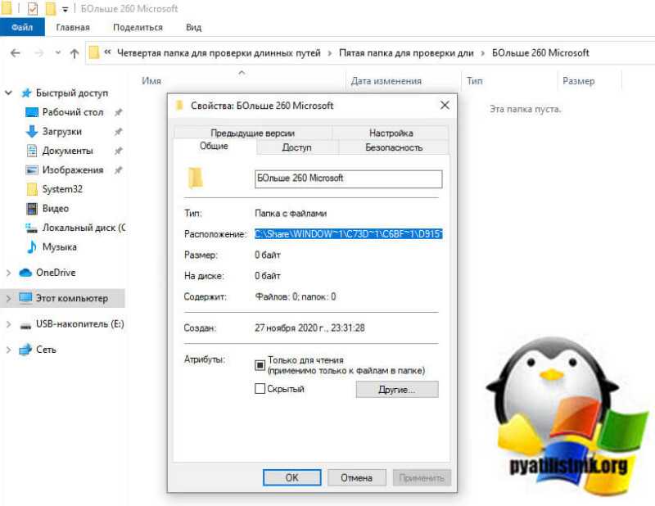Open the Downloads (Загрузки) quick access icon
This screenshot has width=655, height=506.
point(32,131)
